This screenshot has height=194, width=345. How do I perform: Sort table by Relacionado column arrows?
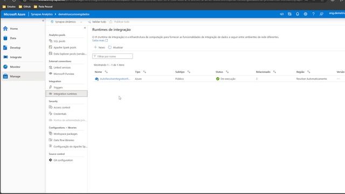point(274,72)
